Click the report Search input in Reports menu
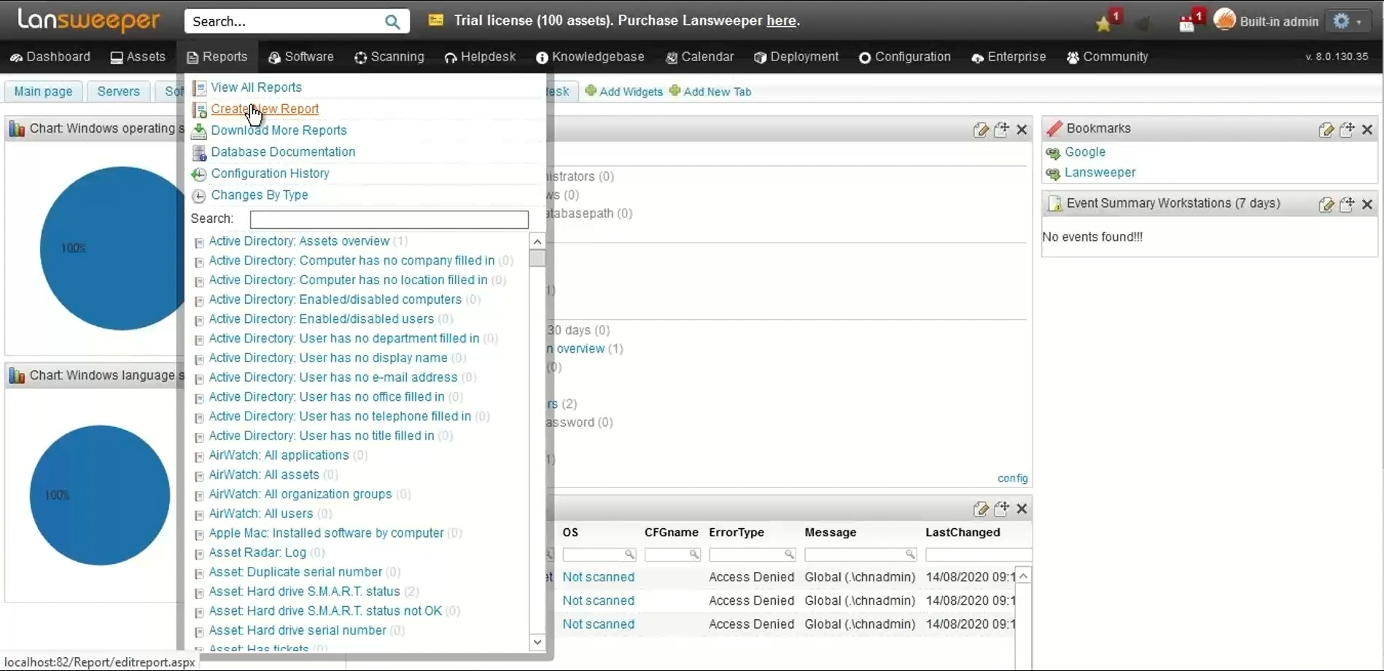1384x671 pixels. click(389, 219)
